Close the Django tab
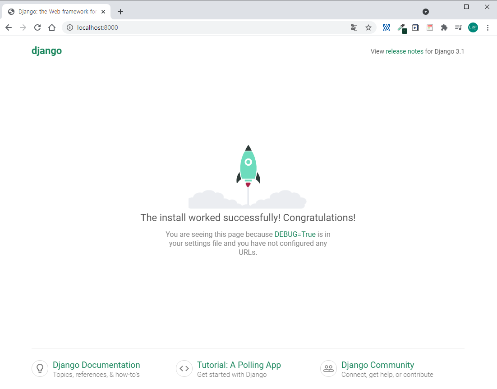The image size is (497, 389). pyautogui.click(x=103, y=12)
